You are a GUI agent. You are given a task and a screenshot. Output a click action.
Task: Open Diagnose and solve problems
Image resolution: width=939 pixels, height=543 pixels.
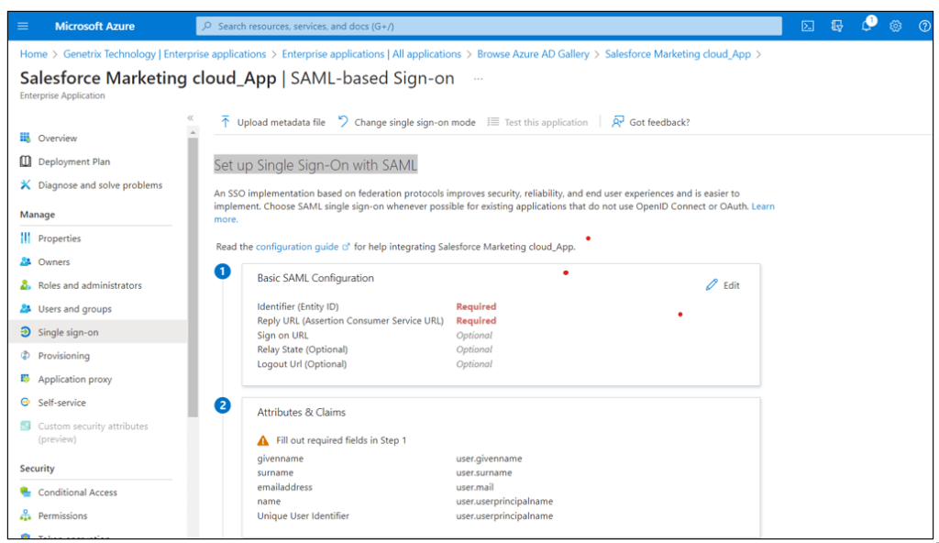(x=100, y=184)
